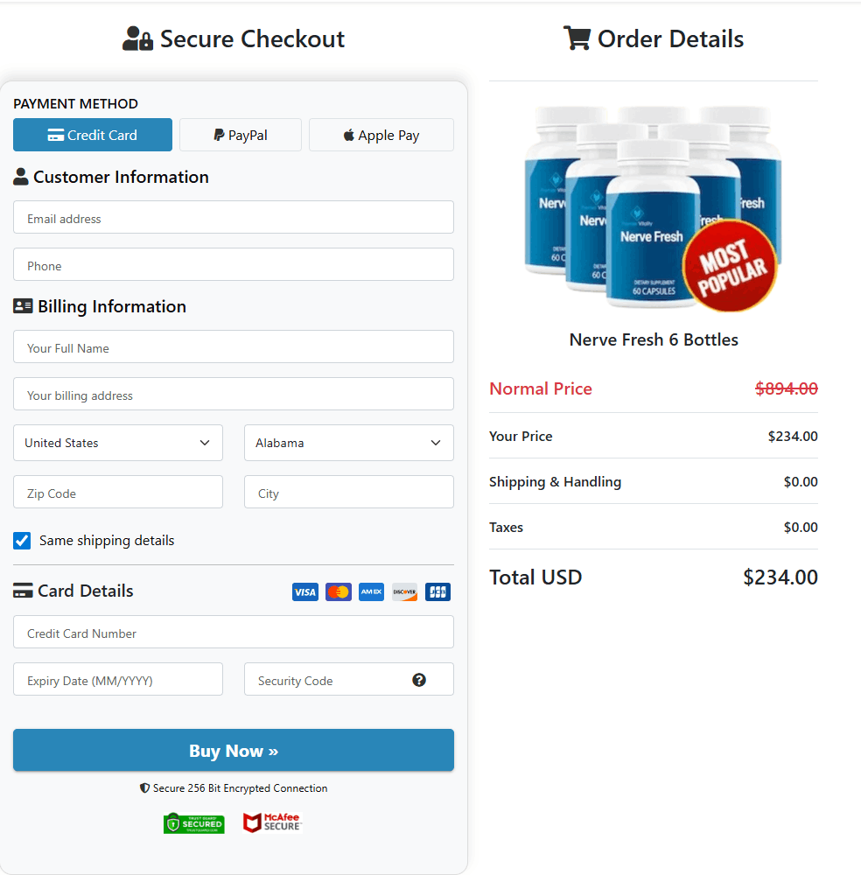Click the Credit Card Number field
861x875 pixels.
(x=234, y=633)
